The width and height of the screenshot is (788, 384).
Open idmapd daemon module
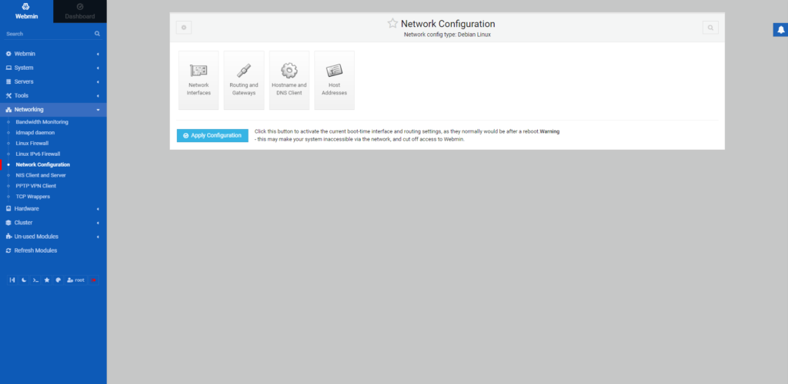coord(35,132)
